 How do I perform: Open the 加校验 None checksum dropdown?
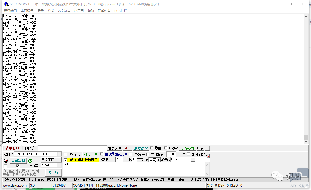point(193,159)
